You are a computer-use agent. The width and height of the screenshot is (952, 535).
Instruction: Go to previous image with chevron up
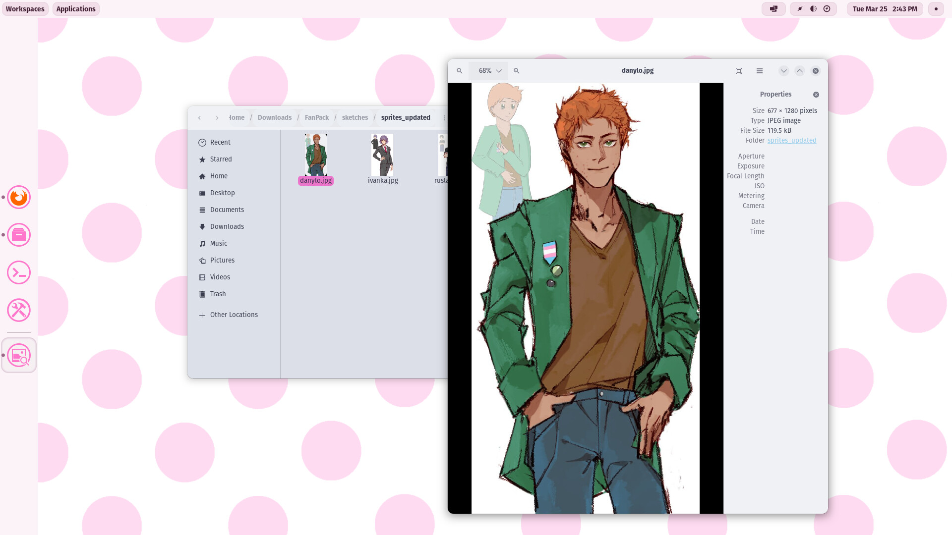pyautogui.click(x=799, y=70)
